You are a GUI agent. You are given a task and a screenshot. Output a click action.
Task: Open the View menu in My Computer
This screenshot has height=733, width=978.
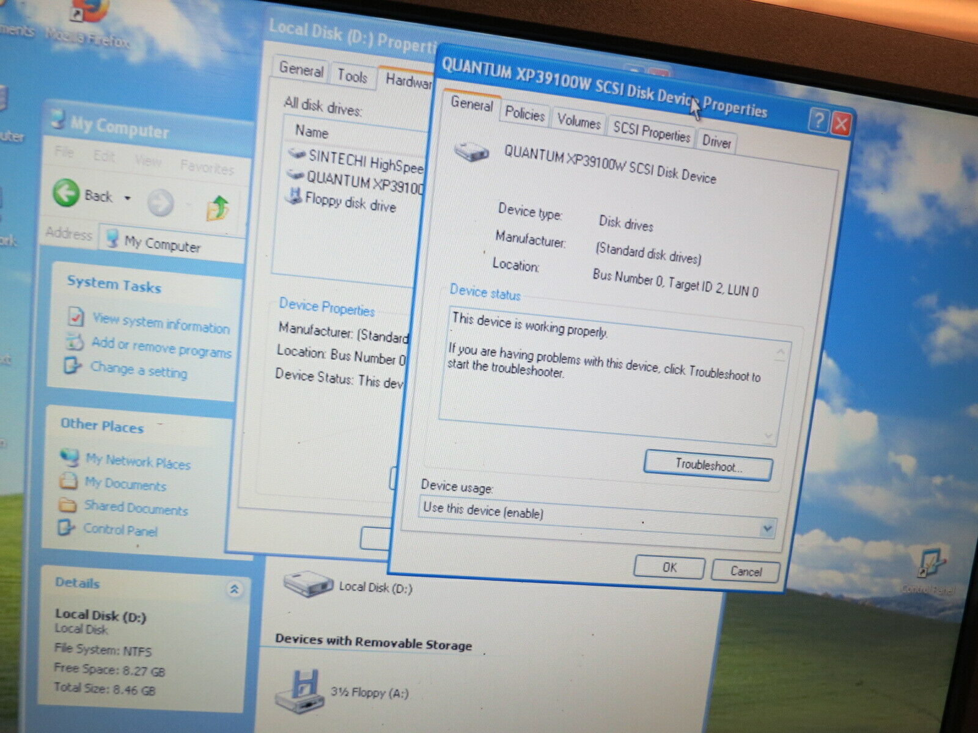click(x=149, y=161)
